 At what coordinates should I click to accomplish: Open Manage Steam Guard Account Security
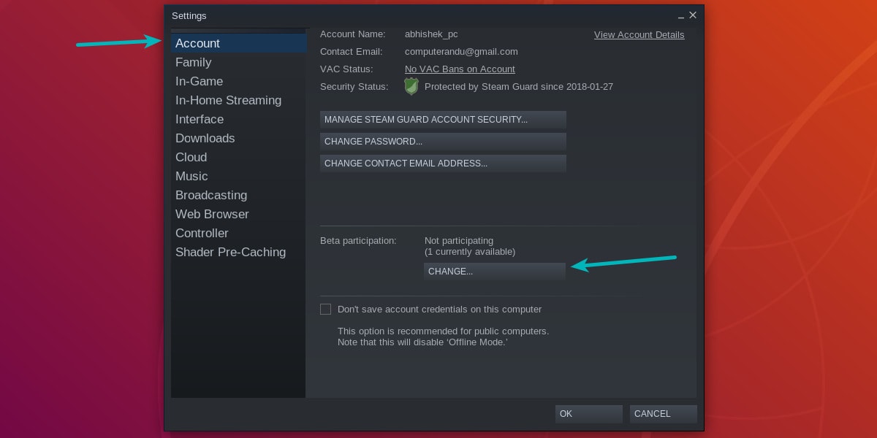[443, 119]
